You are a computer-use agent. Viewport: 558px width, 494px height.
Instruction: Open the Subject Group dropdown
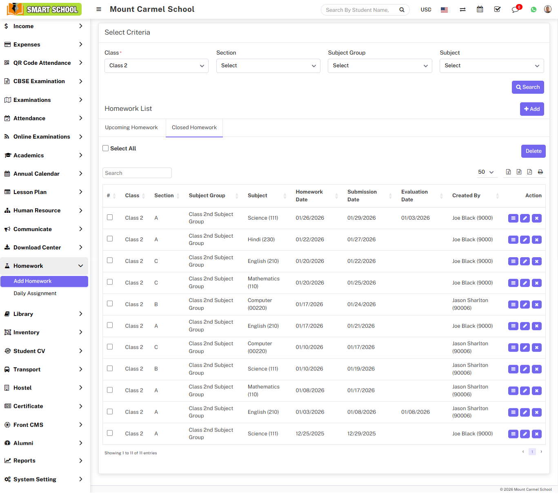[x=380, y=66]
